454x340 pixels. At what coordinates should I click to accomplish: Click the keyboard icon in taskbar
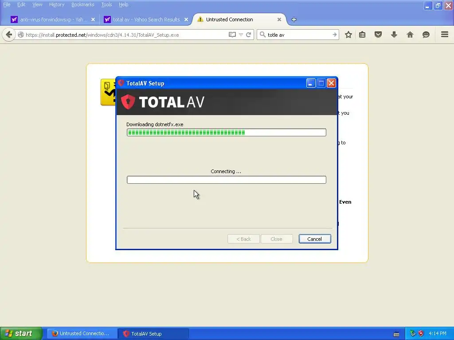pos(396,334)
